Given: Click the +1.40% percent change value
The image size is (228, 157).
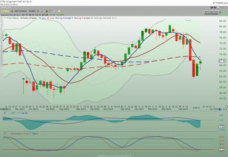Looking at the screenshot, I should 60,15.
